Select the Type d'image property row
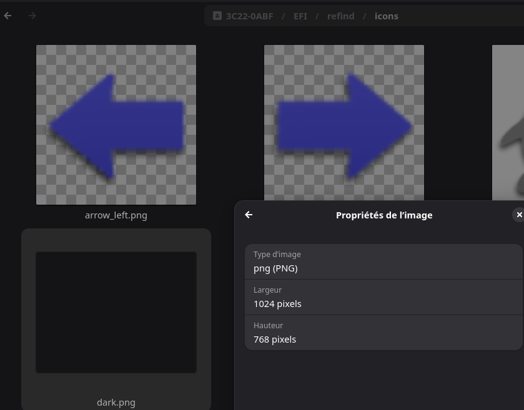 (383, 261)
